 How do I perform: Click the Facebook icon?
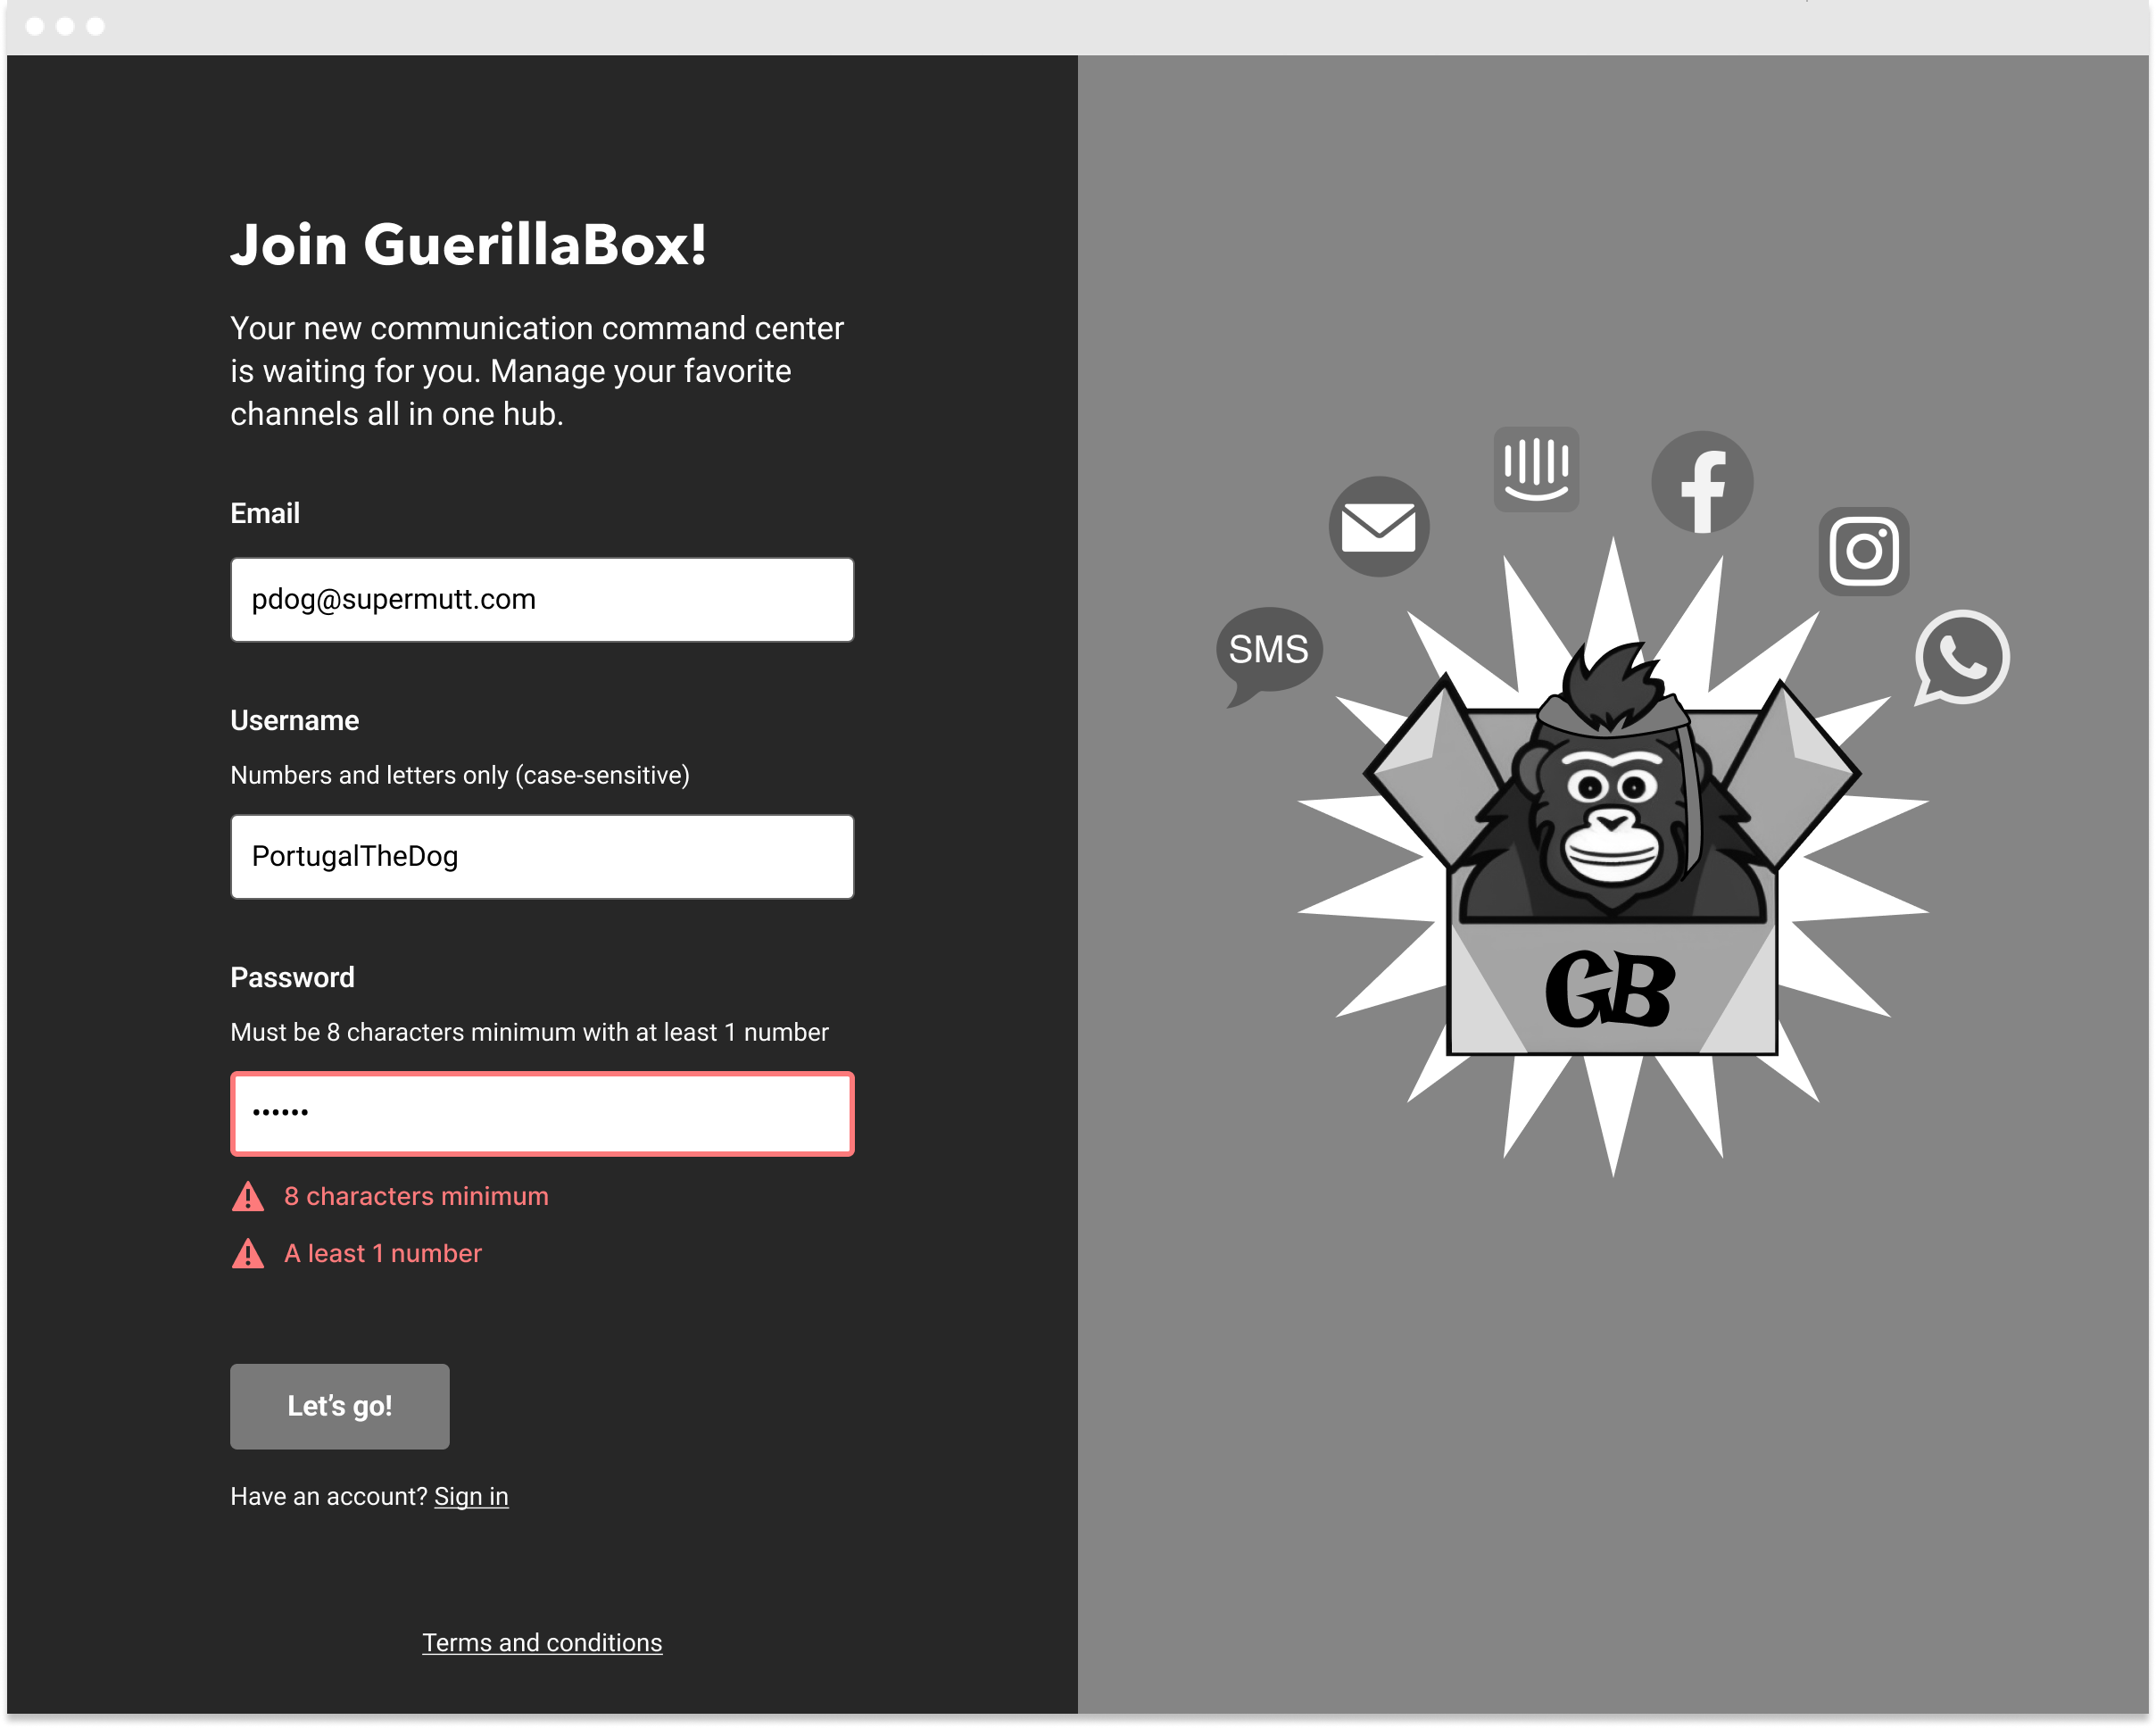(1702, 484)
